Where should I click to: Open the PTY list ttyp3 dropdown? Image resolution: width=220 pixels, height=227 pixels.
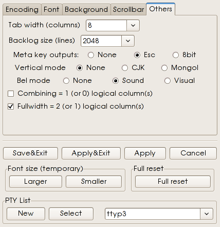pyautogui.click(x=207, y=214)
